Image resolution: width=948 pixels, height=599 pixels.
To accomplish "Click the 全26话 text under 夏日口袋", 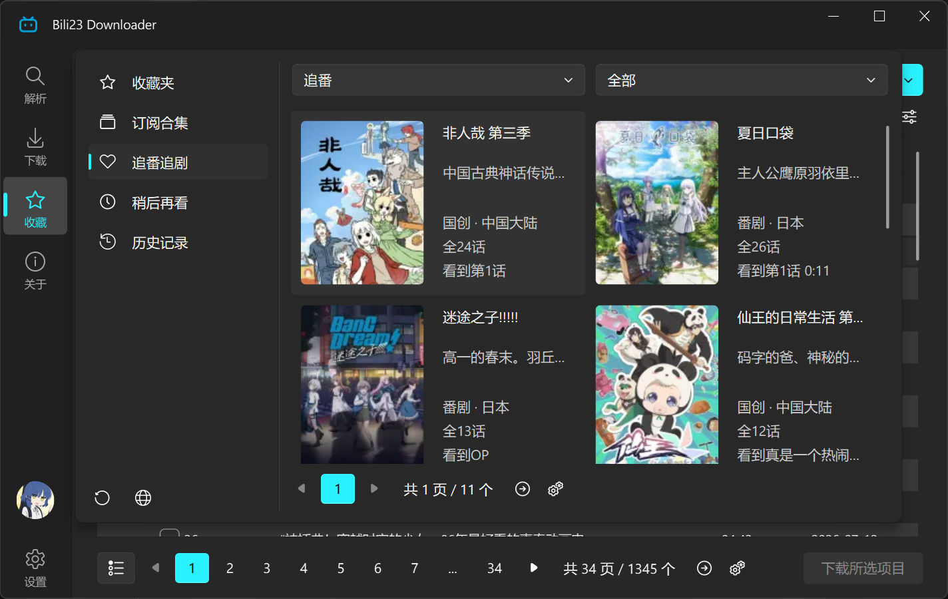I will tap(758, 247).
